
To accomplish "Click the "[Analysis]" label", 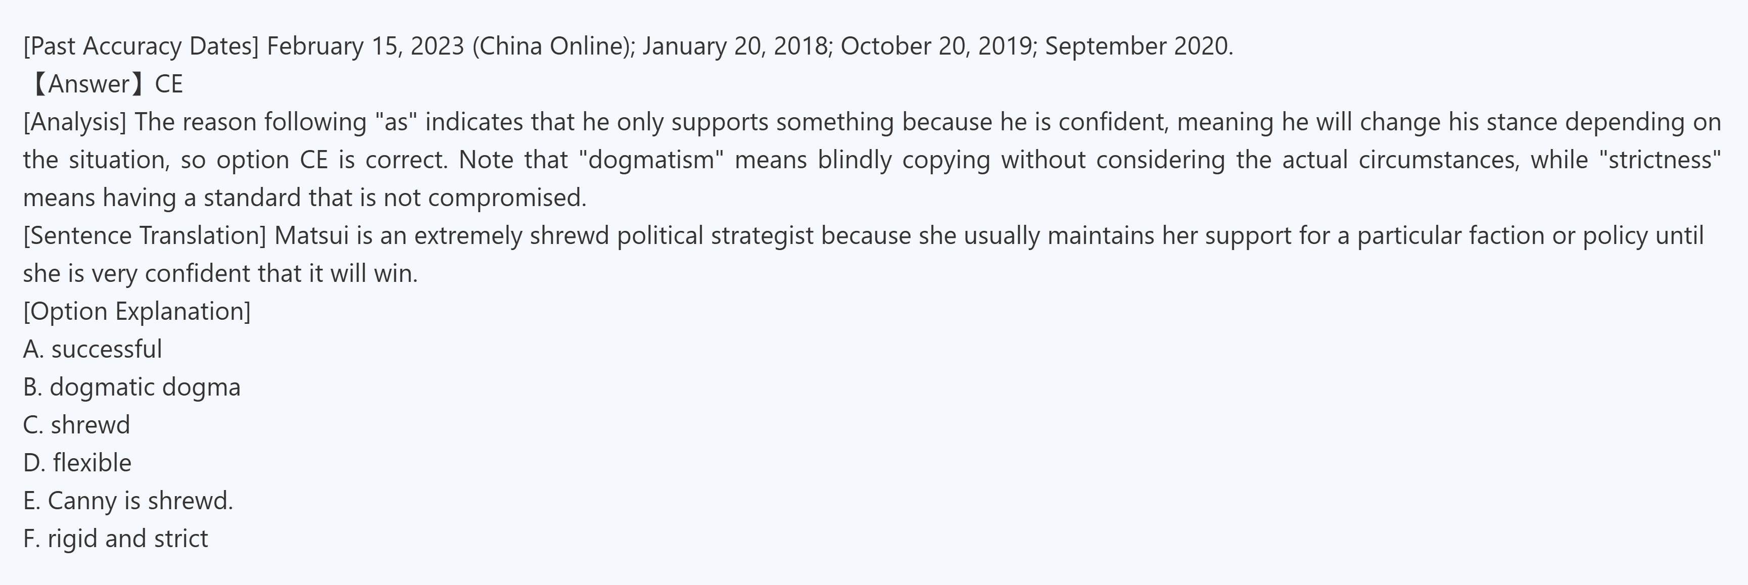I will click(x=75, y=122).
